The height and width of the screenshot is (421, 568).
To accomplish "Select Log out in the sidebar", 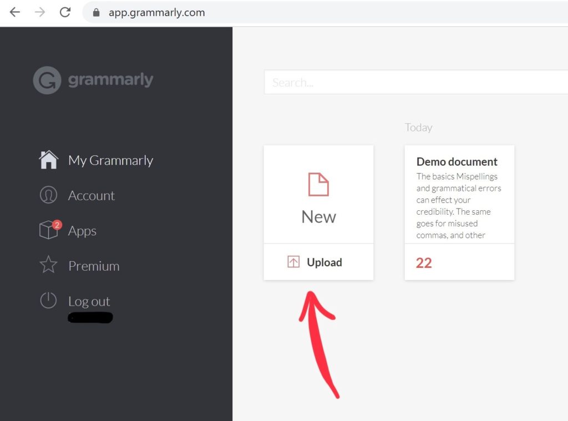I will (x=89, y=301).
